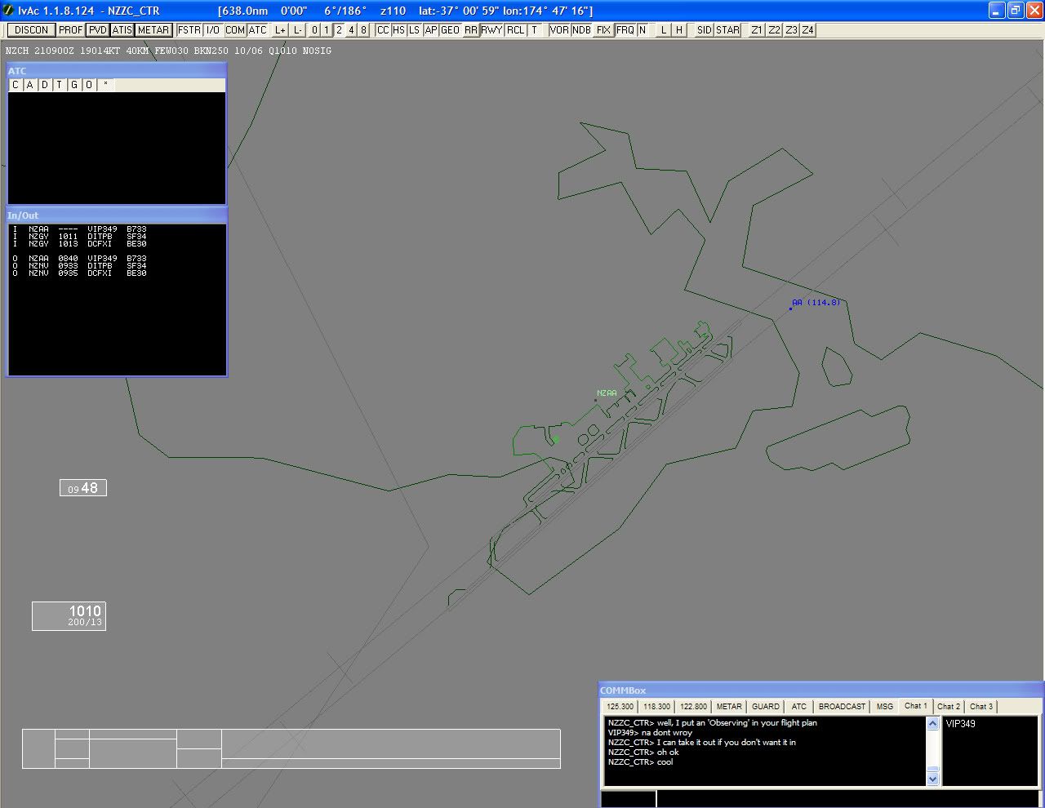Click the FSTR flight strip toolbar item

189,30
